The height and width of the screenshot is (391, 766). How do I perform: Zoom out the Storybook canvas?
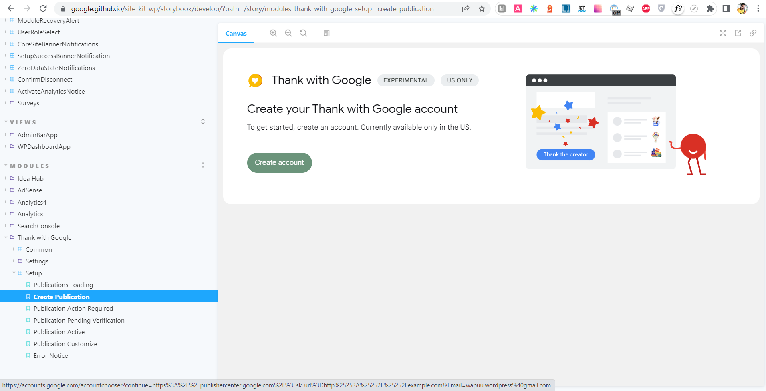(288, 33)
